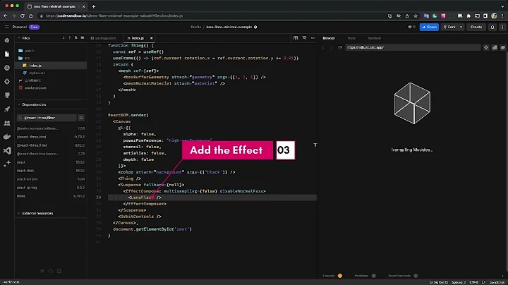Click the Personal workspace label

pyautogui.click(x=20, y=27)
